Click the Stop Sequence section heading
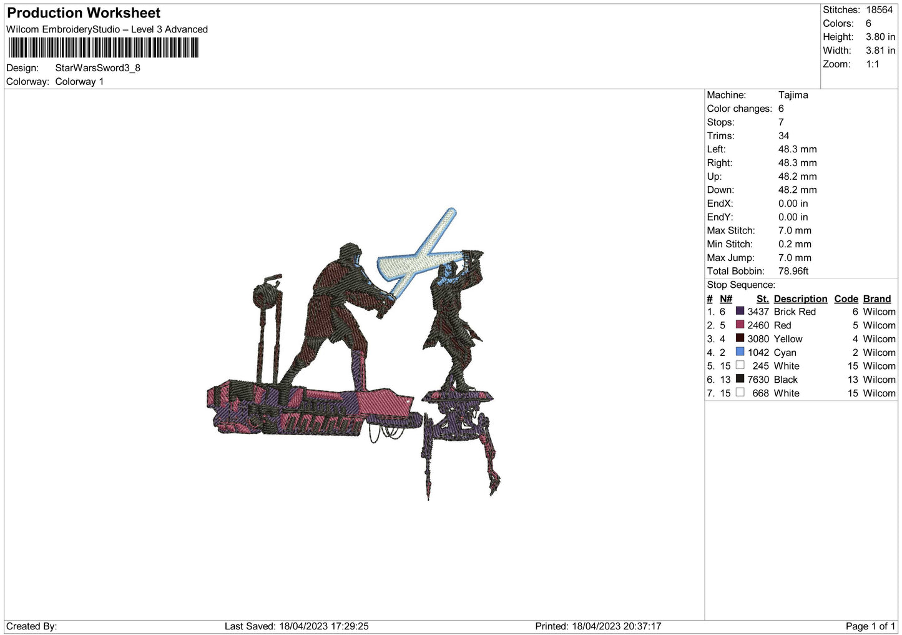Image resolution: width=902 pixels, height=635 pixels. (740, 285)
